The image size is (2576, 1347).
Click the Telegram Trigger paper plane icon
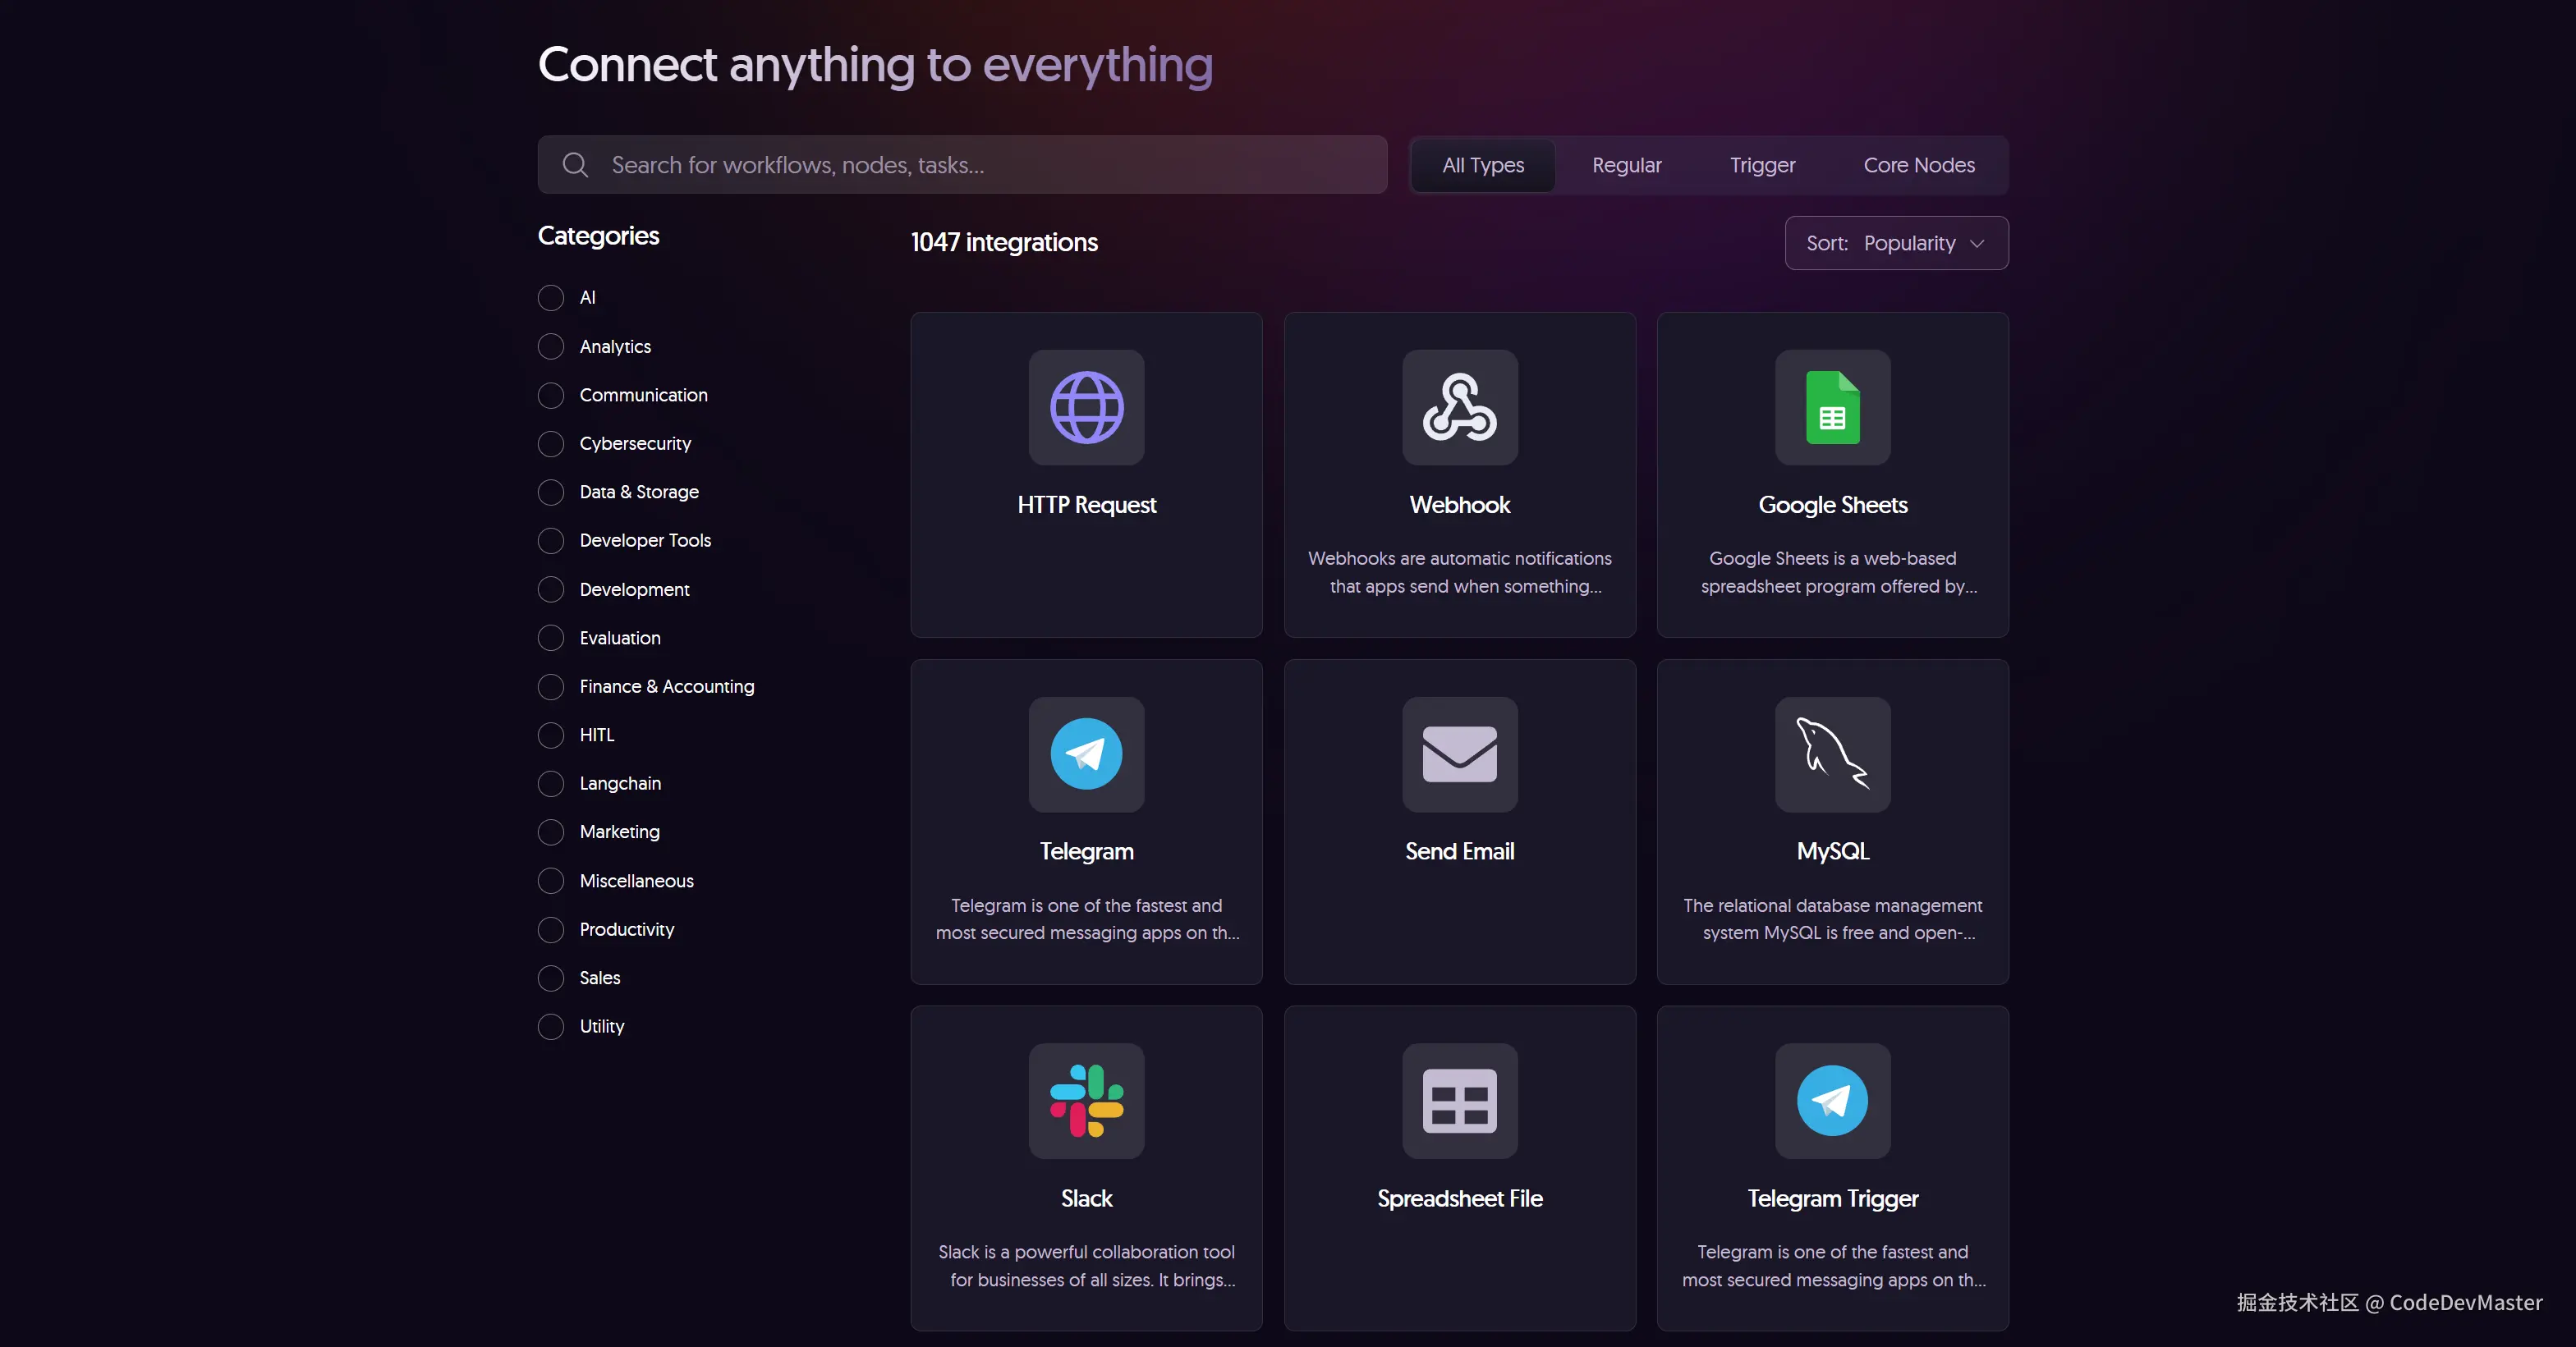[x=1832, y=1100]
